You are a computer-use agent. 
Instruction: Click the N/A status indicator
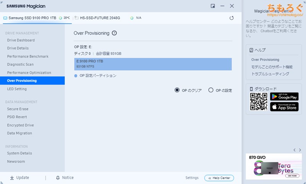(136, 18)
